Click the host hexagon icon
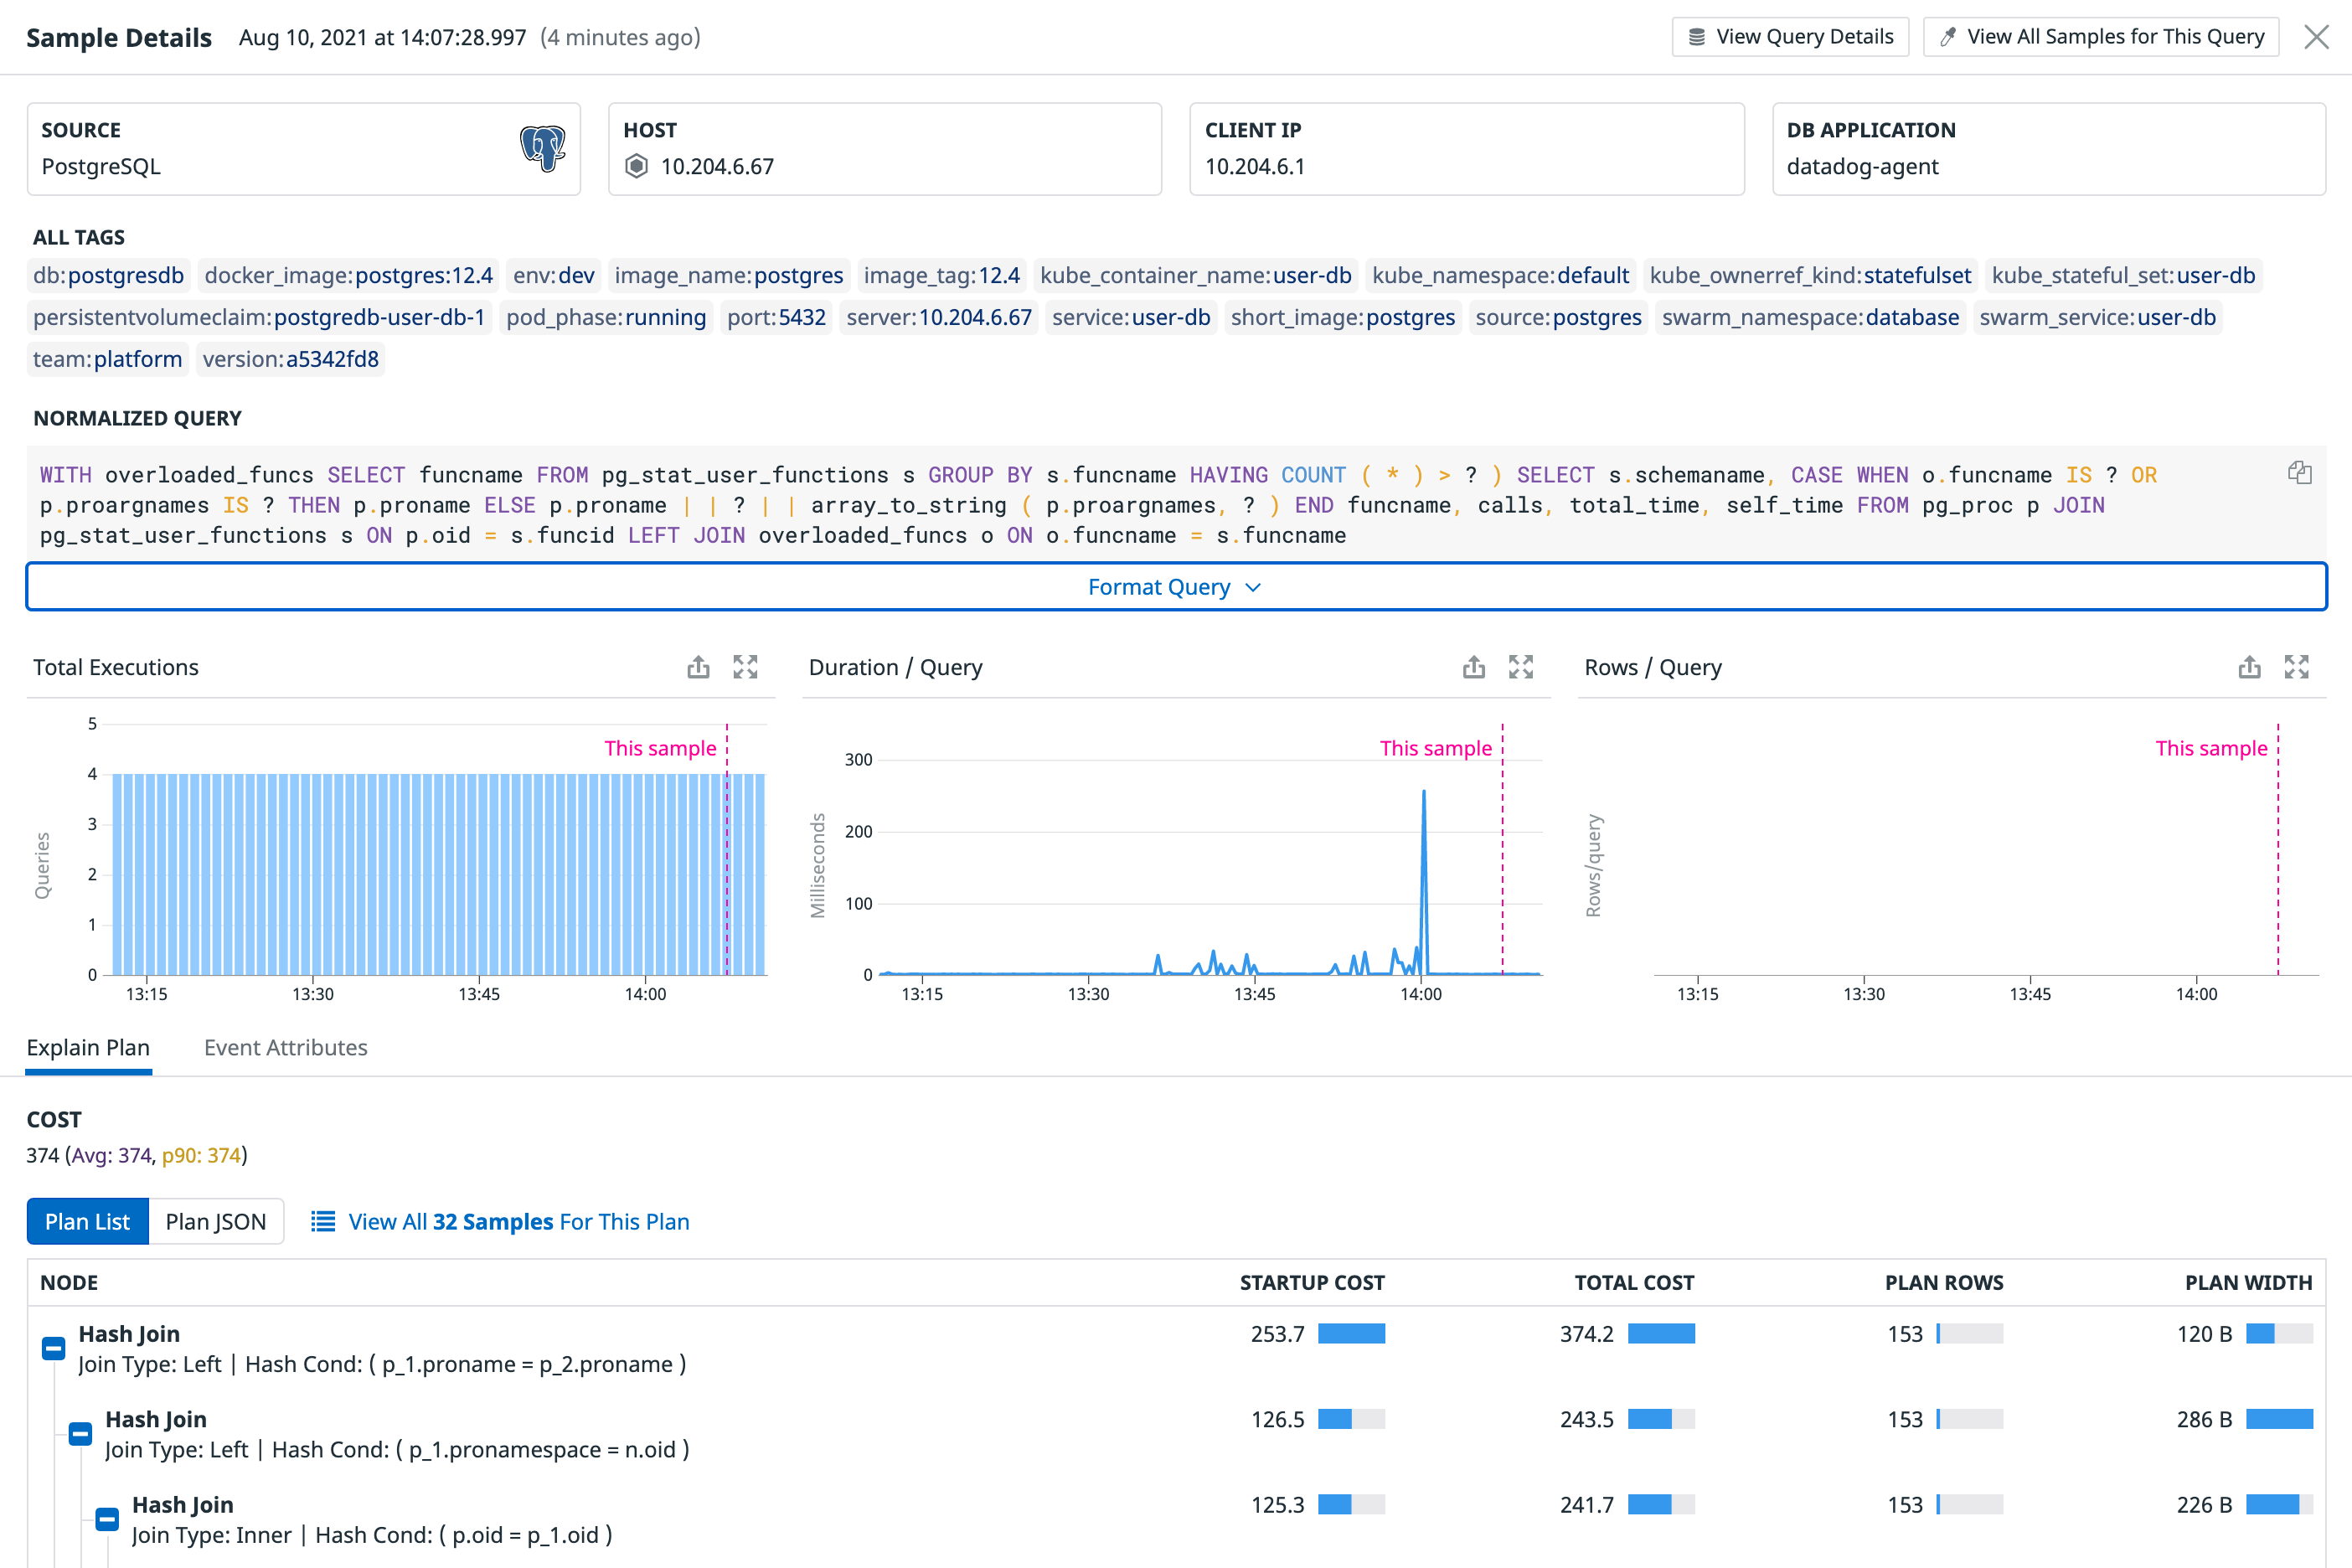Image resolution: width=2352 pixels, height=1568 pixels. click(x=636, y=166)
